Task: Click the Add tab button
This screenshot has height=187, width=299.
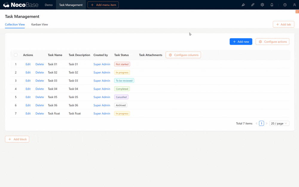Action: point(283,25)
